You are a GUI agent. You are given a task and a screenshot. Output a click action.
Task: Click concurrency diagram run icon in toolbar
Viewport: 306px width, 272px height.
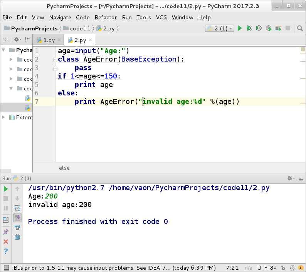(x=278, y=28)
